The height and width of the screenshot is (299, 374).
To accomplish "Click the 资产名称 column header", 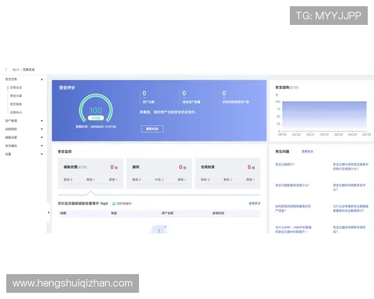I will 168,213.
